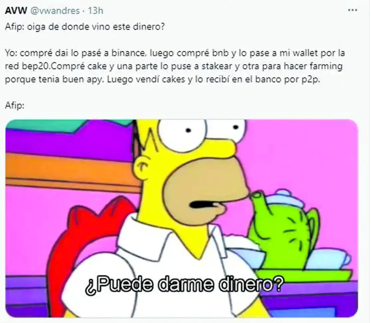Viewport: 371px width, 323px height.
Task: Click Homer's eyes in the image
Action: pos(201,132)
